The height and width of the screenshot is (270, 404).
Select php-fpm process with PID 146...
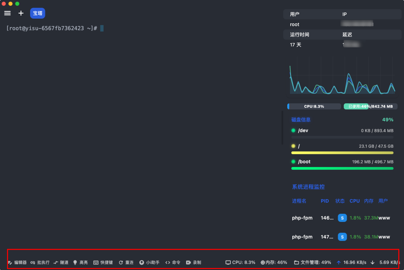click(x=341, y=218)
